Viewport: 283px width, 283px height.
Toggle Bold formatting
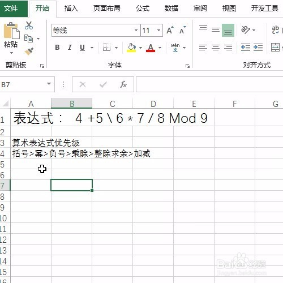pyautogui.click(x=57, y=47)
